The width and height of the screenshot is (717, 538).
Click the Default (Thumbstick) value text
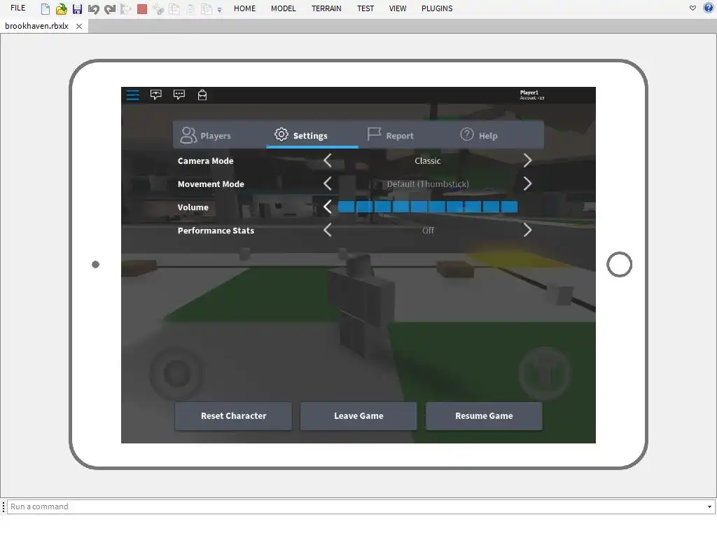[428, 184]
